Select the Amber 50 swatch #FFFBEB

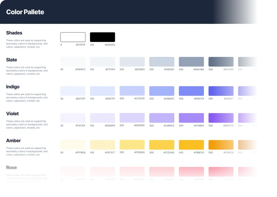pos(73,145)
